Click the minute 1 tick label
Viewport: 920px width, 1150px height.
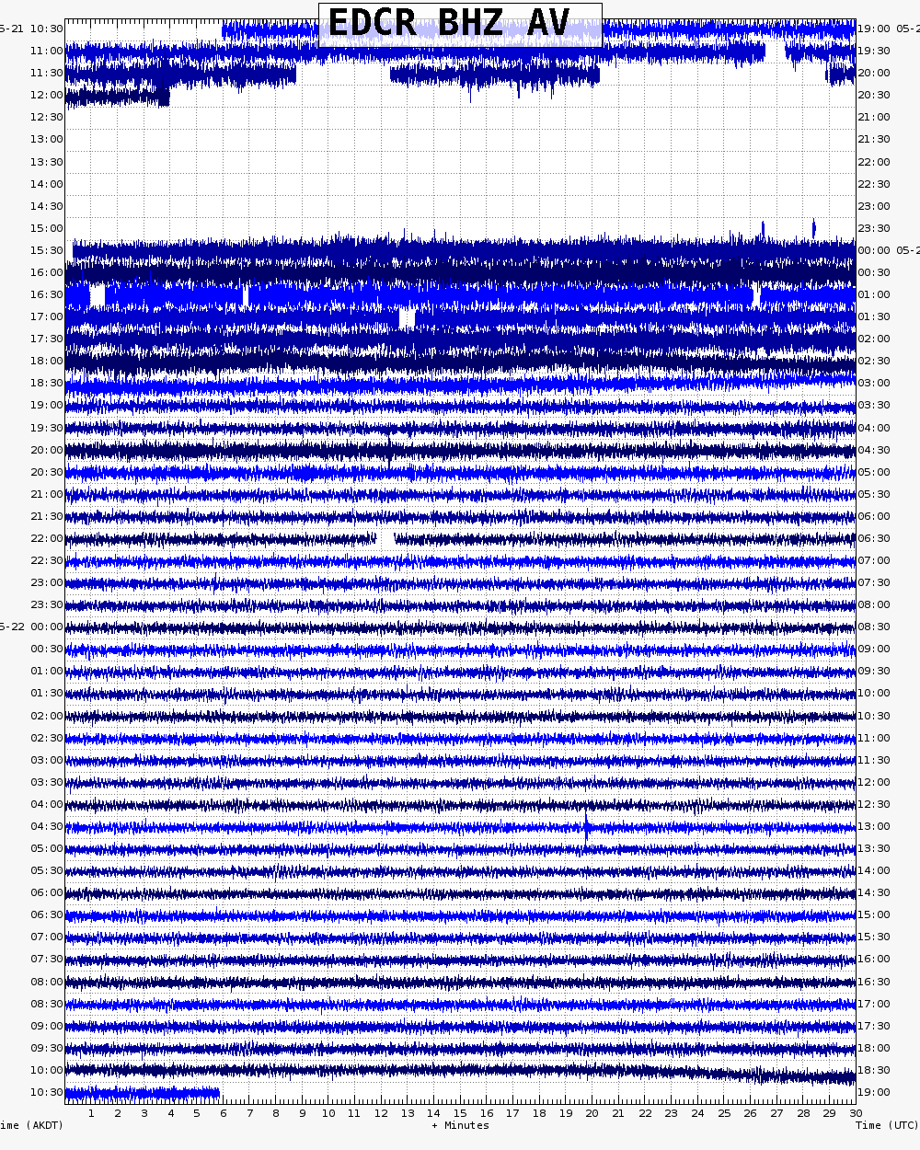tap(91, 1114)
